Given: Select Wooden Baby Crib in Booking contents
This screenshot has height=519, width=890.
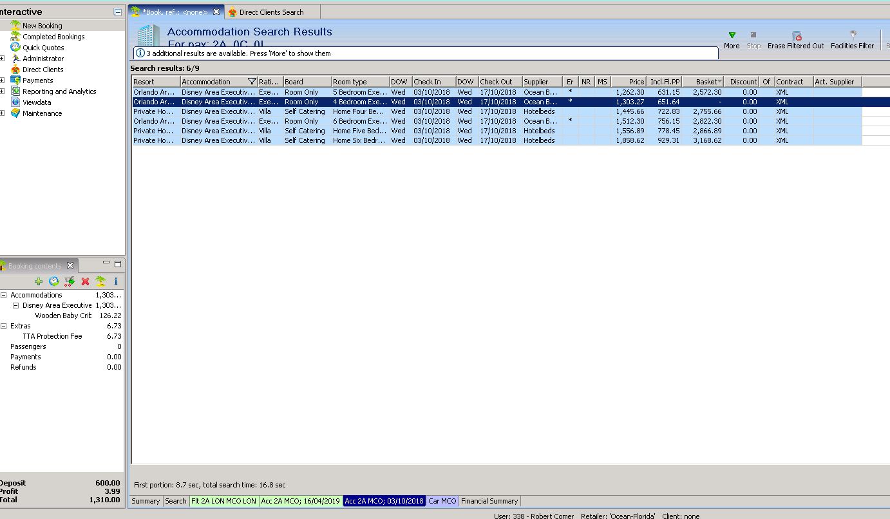Looking at the screenshot, I should coord(63,316).
